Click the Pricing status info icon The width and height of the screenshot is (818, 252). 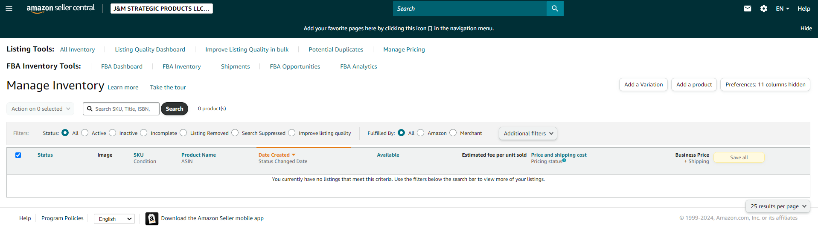click(564, 160)
